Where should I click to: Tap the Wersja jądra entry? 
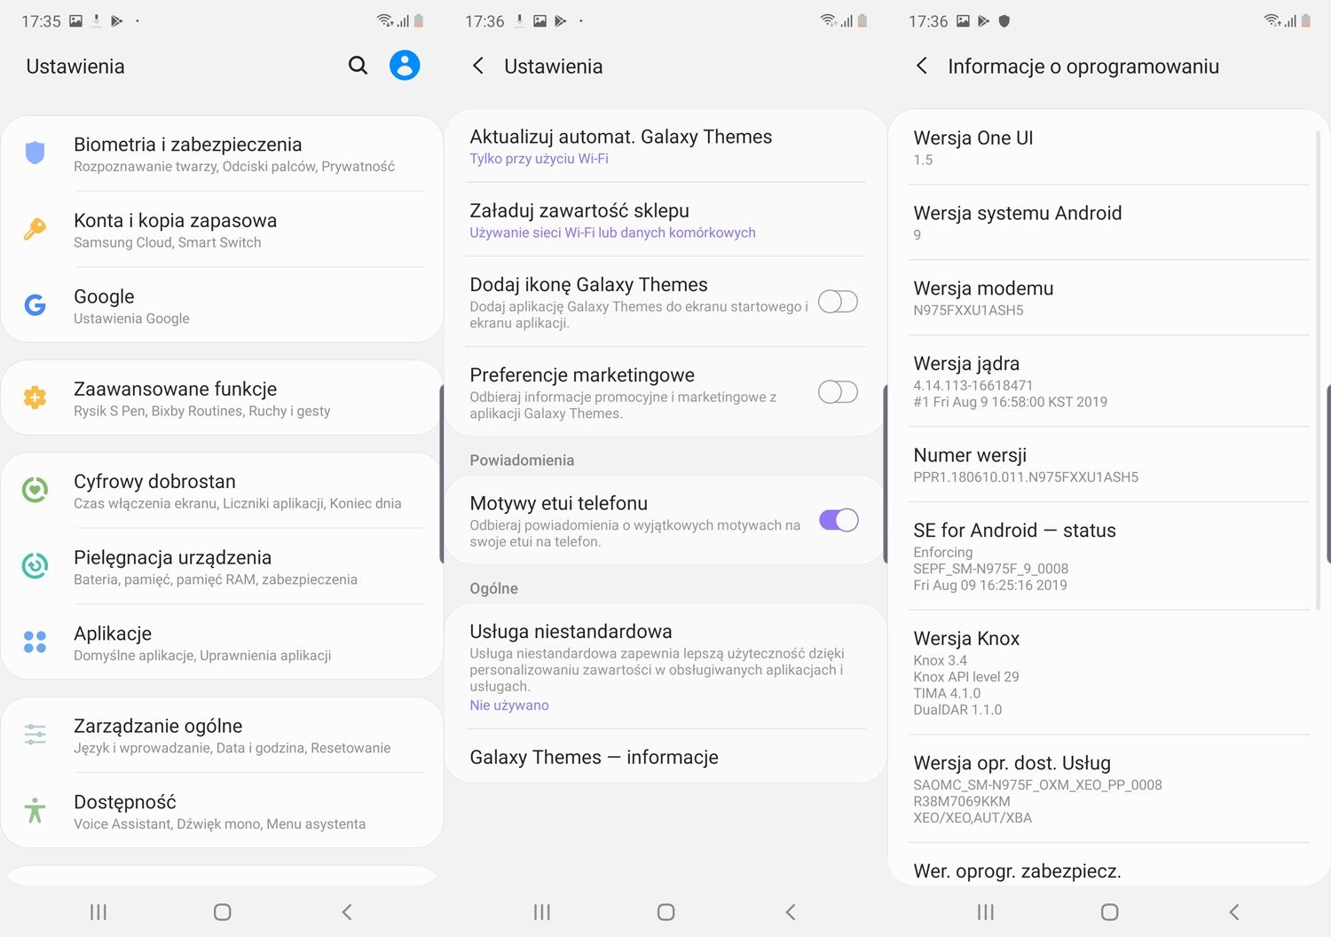pyautogui.click(x=1109, y=382)
